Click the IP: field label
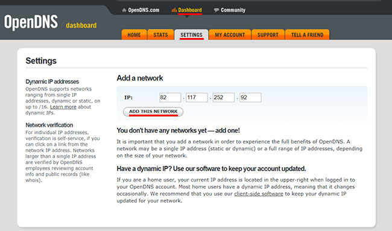Viewport: 392px width, 231px height. [128, 98]
